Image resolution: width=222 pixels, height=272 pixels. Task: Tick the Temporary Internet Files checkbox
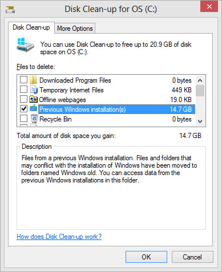click(x=23, y=89)
